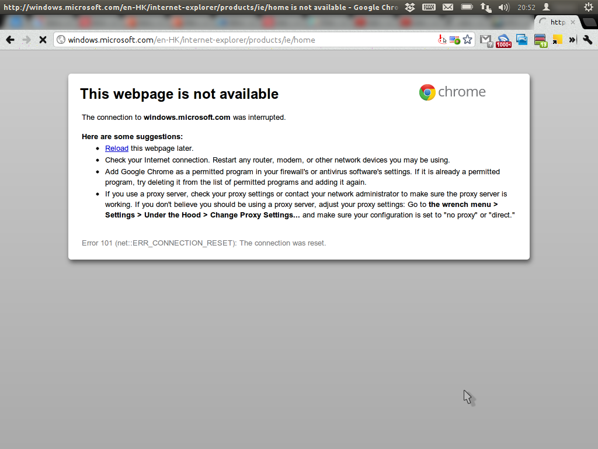Open the sound volume indicator
Screen dimensions: 598x449
pos(504,7)
